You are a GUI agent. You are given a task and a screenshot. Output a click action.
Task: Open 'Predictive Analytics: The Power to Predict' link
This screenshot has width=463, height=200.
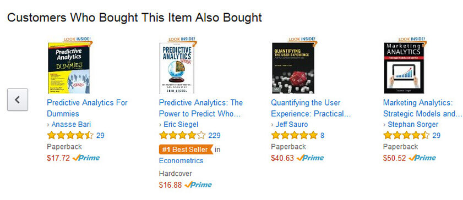tap(201, 108)
